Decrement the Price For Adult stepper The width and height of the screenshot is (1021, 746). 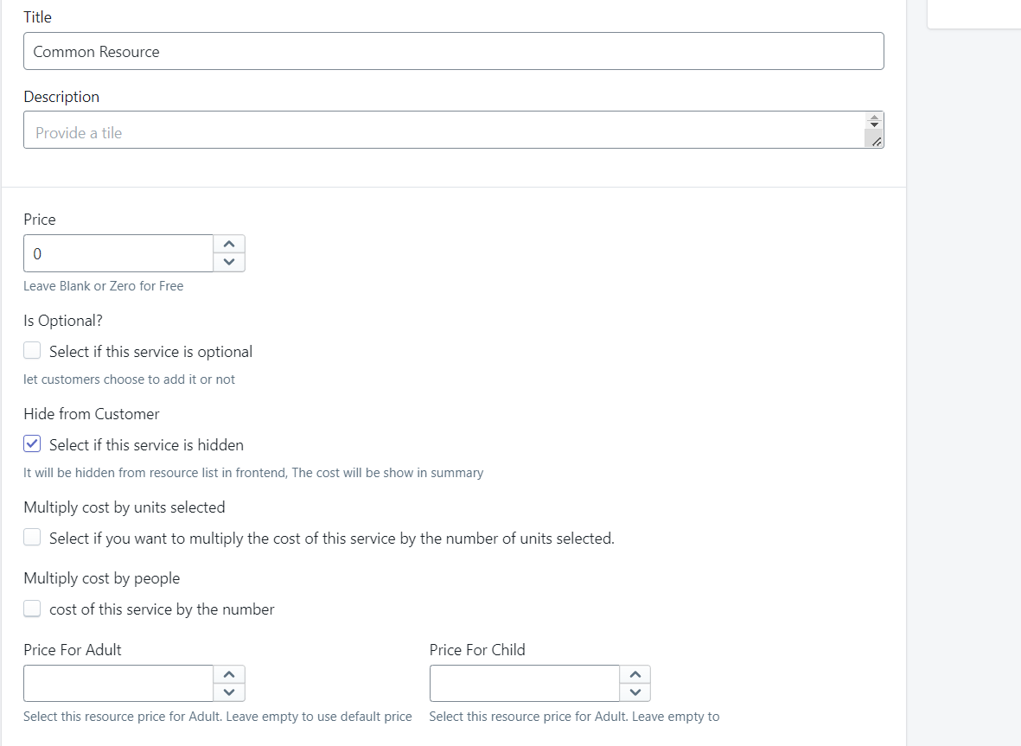pyautogui.click(x=229, y=692)
